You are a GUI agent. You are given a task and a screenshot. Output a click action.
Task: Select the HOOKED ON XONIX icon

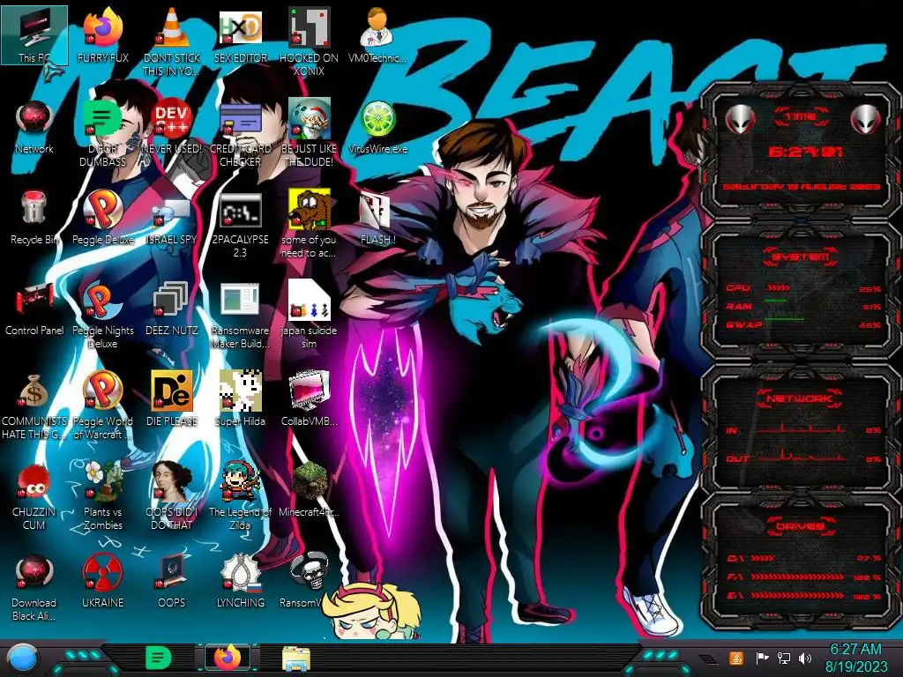pyautogui.click(x=310, y=41)
